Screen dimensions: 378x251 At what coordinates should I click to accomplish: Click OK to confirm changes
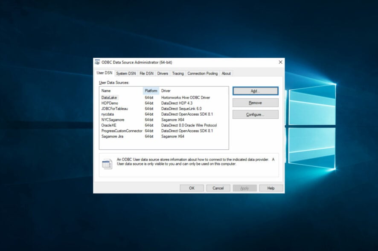click(x=192, y=188)
